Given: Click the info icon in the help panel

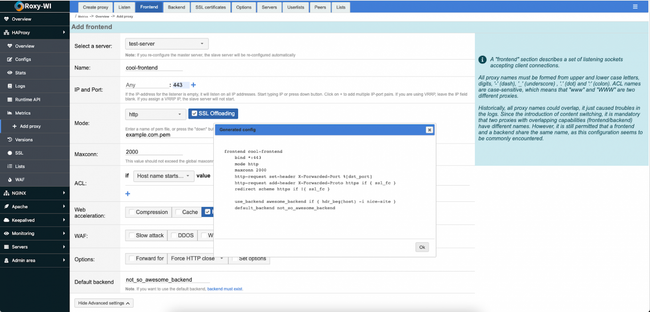Looking at the screenshot, I should click(x=482, y=59).
